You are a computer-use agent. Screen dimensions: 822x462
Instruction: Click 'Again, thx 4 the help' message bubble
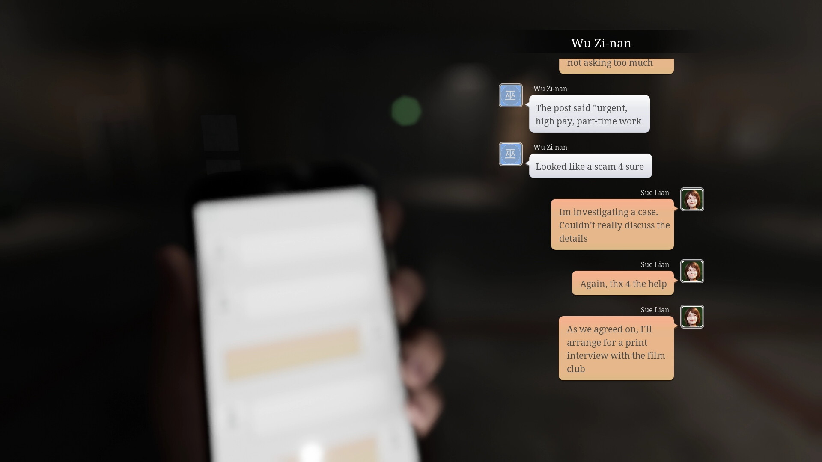623,284
